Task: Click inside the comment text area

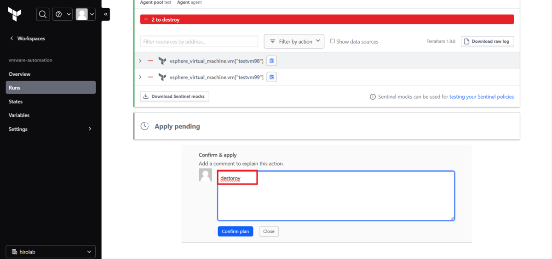Action: 336,196
